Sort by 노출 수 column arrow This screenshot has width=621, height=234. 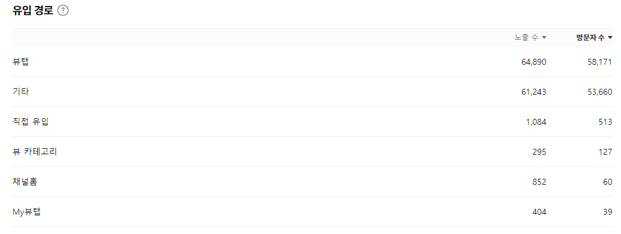544,38
